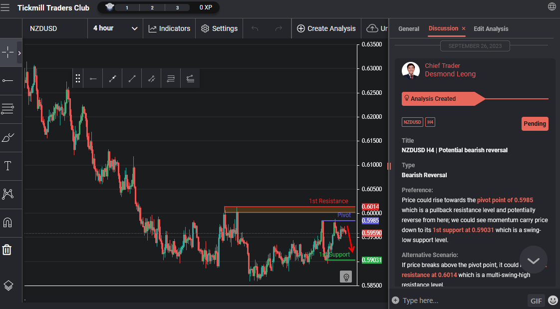Open the 4 hour timeframe dropdown

pos(115,28)
